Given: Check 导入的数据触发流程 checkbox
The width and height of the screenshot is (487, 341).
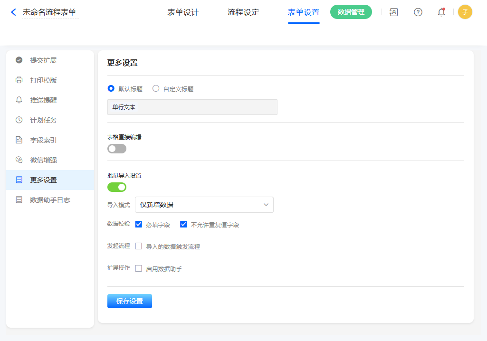Looking at the screenshot, I should click(139, 246).
